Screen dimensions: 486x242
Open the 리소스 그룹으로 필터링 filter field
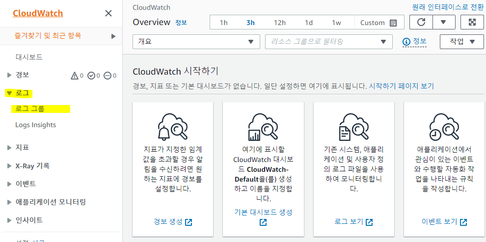(329, 42)
